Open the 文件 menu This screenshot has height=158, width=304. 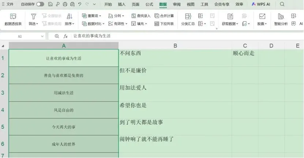8,4
